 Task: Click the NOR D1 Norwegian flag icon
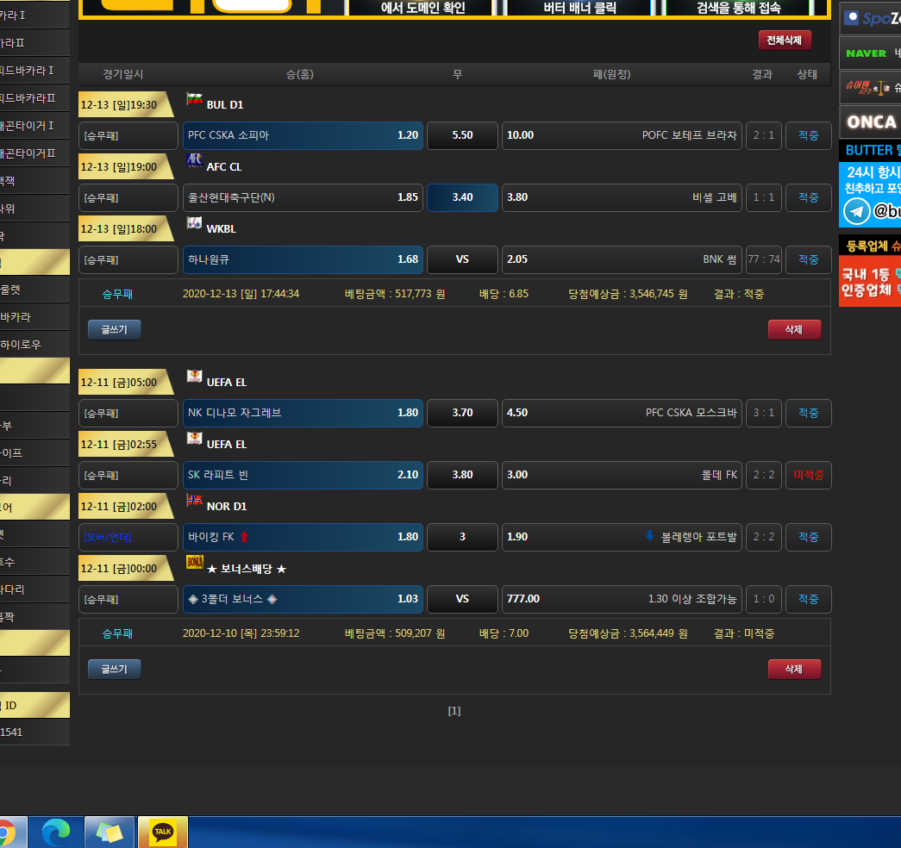click(x=195, y=501)
